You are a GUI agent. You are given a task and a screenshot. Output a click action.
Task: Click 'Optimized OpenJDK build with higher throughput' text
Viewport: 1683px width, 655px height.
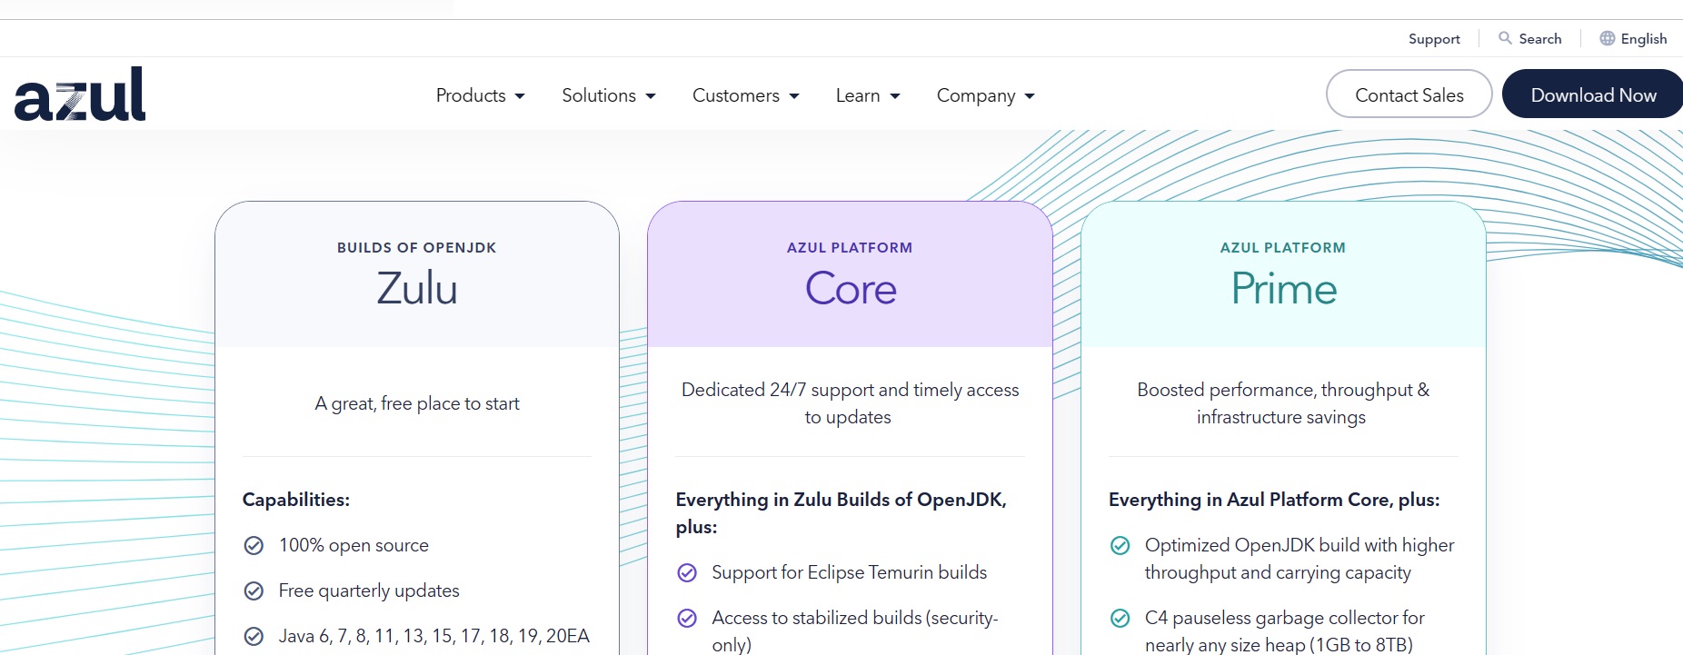tap(1300, 559)
